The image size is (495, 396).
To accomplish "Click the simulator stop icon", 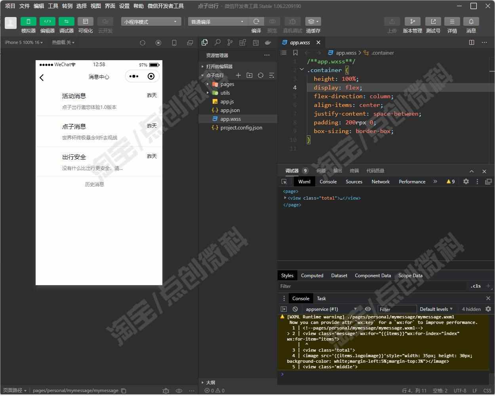I will tap(158, 43).
